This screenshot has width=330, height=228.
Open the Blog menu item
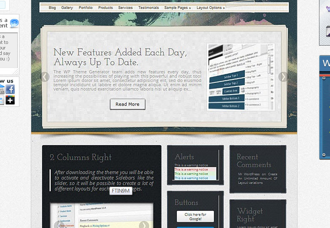pos(52,8)
